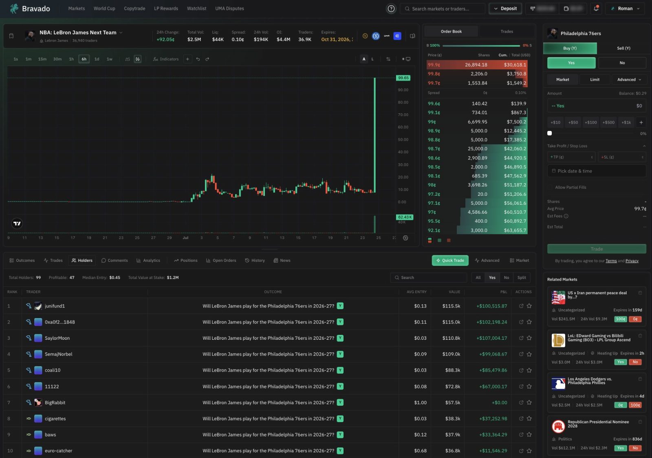The width and height of the screenshot is (652, 458).
Task: Click the TradingView logo on the chart
Action: coord(17,223)
